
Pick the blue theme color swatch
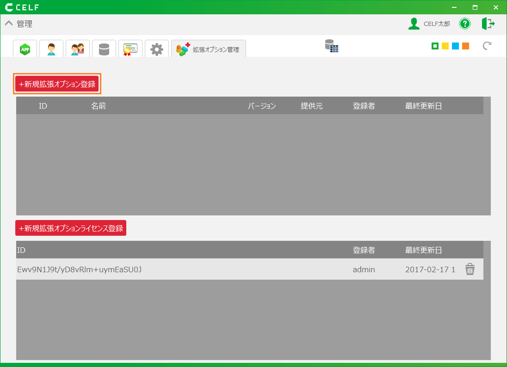point(455,46)
